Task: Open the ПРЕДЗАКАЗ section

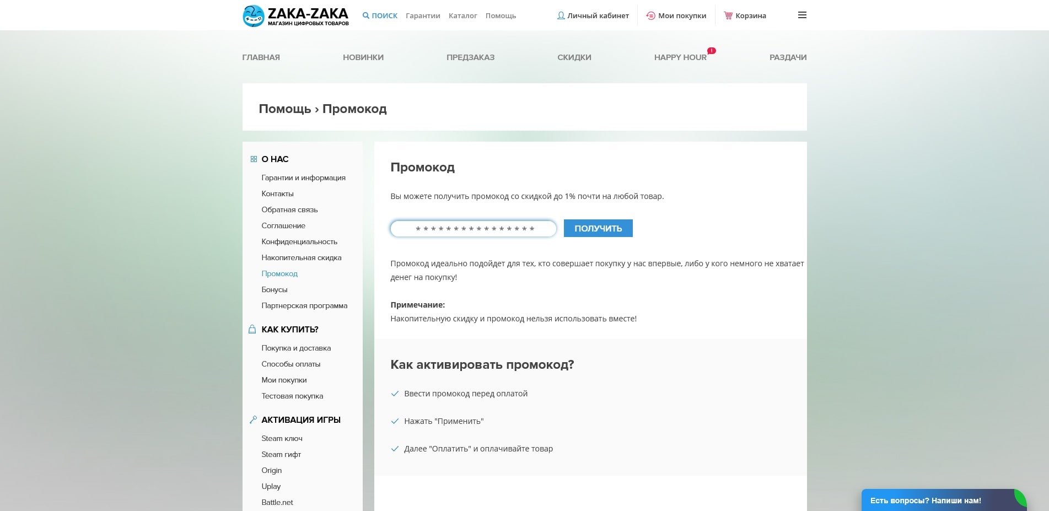Action: click(470, 57)
